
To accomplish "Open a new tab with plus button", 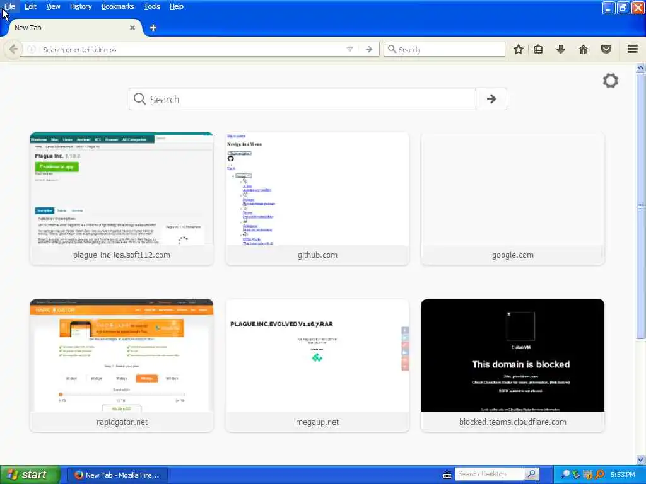I will [153, 28].
